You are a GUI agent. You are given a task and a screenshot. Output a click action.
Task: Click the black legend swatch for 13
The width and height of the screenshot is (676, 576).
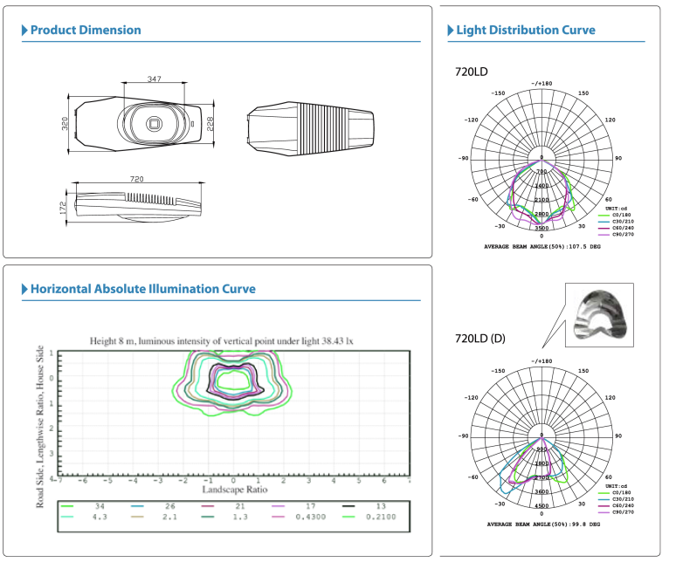(348, 506)
